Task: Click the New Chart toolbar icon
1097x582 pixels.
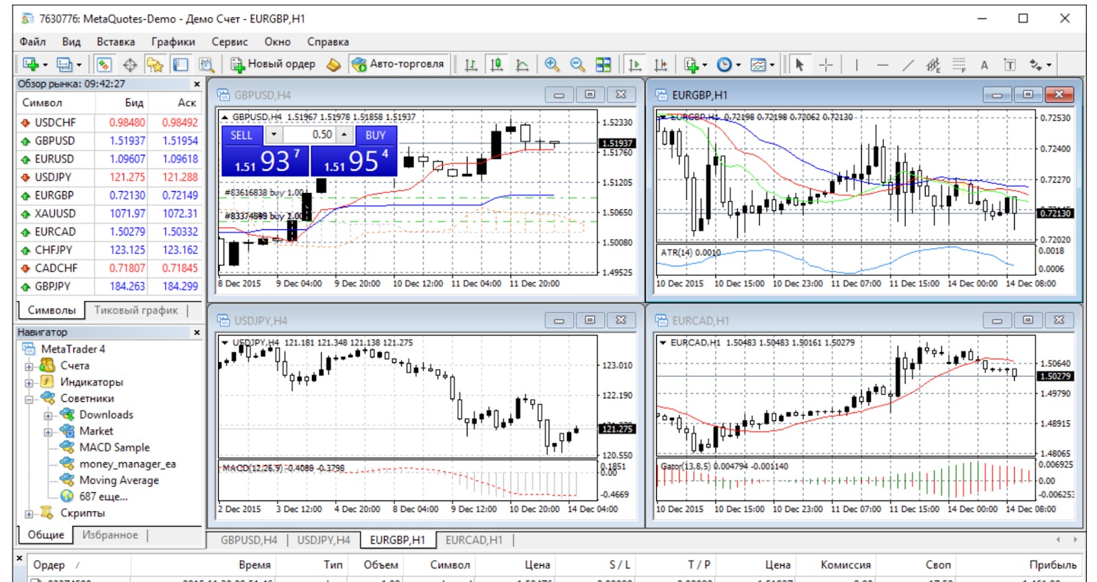Action: click(x=30, y=64)
